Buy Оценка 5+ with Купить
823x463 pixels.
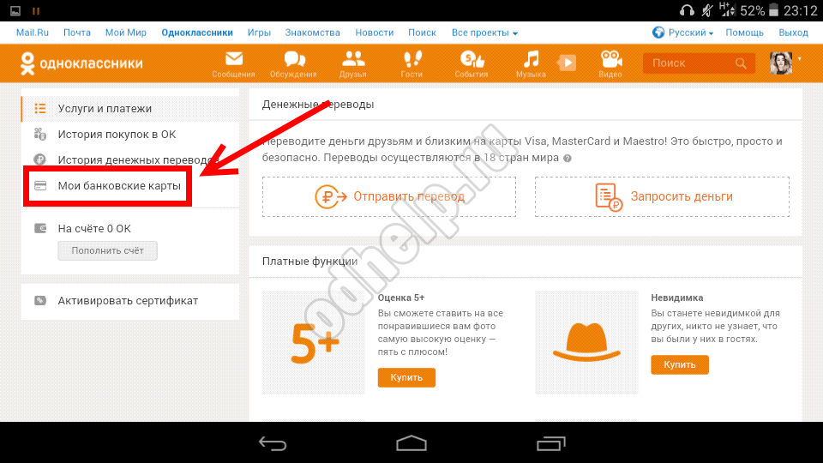(x=406, y=377)
